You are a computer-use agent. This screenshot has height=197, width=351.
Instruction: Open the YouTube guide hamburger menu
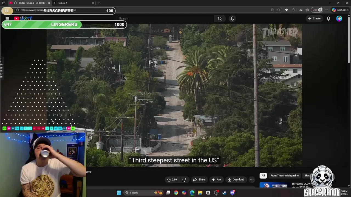7,19
